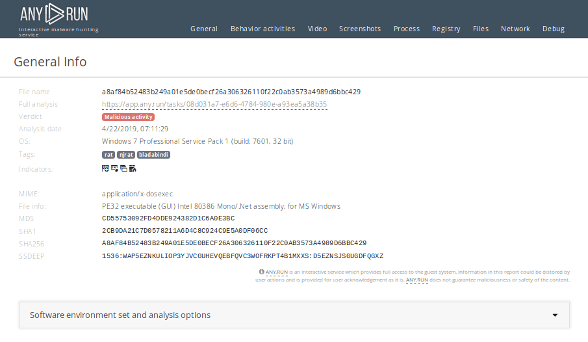Show the Network section
Image resolution: width=588 pixels, height=342 pixels.
point(515,29)
